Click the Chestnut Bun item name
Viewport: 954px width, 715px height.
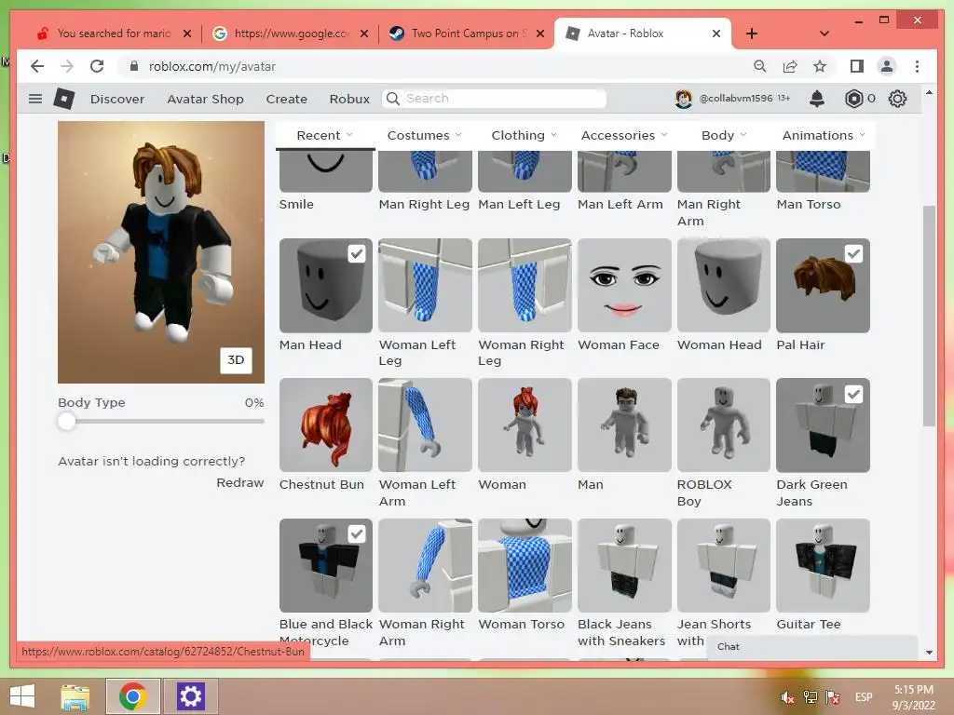coord(321,484)
